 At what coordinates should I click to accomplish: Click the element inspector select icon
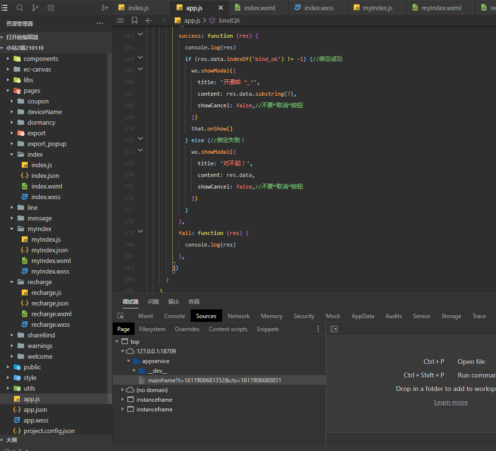tap(121, 316)
